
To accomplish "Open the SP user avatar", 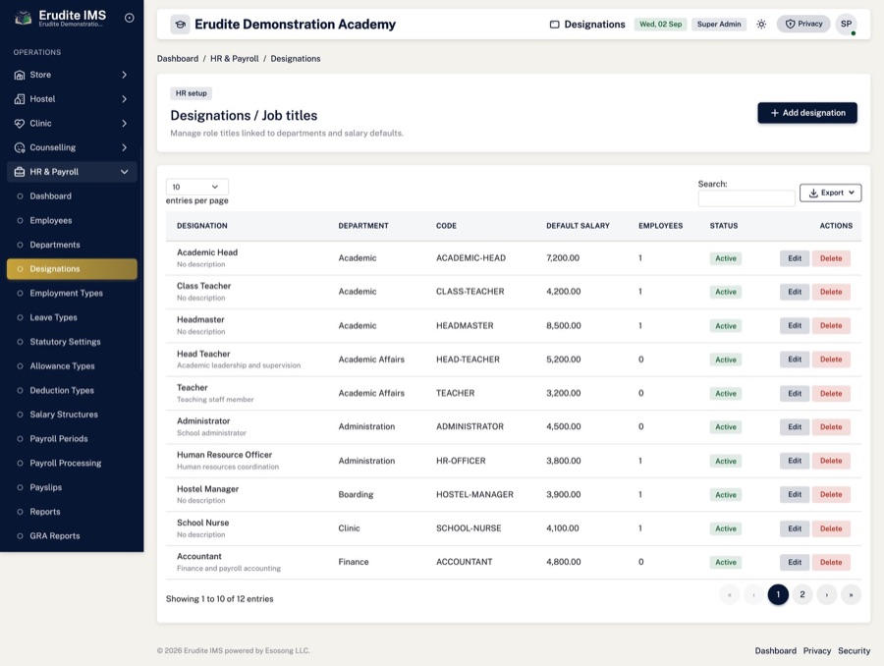I will click(x=847, y=25).
